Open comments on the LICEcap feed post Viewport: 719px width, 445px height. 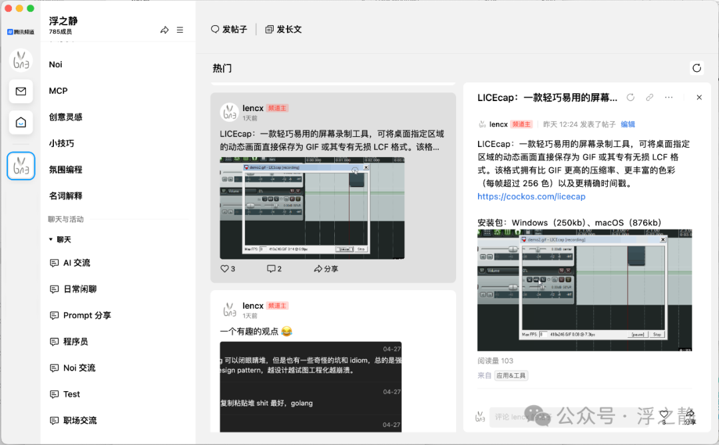click(274, 269)
